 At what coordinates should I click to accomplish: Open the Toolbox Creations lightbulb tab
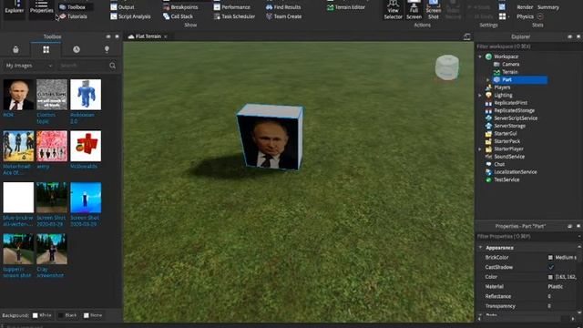coord(107,49)
